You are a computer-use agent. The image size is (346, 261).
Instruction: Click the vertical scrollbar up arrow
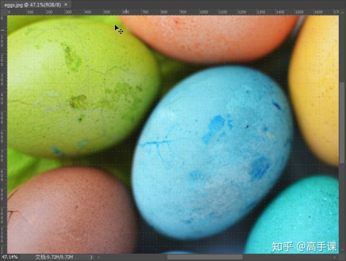(x=342, y=13)
